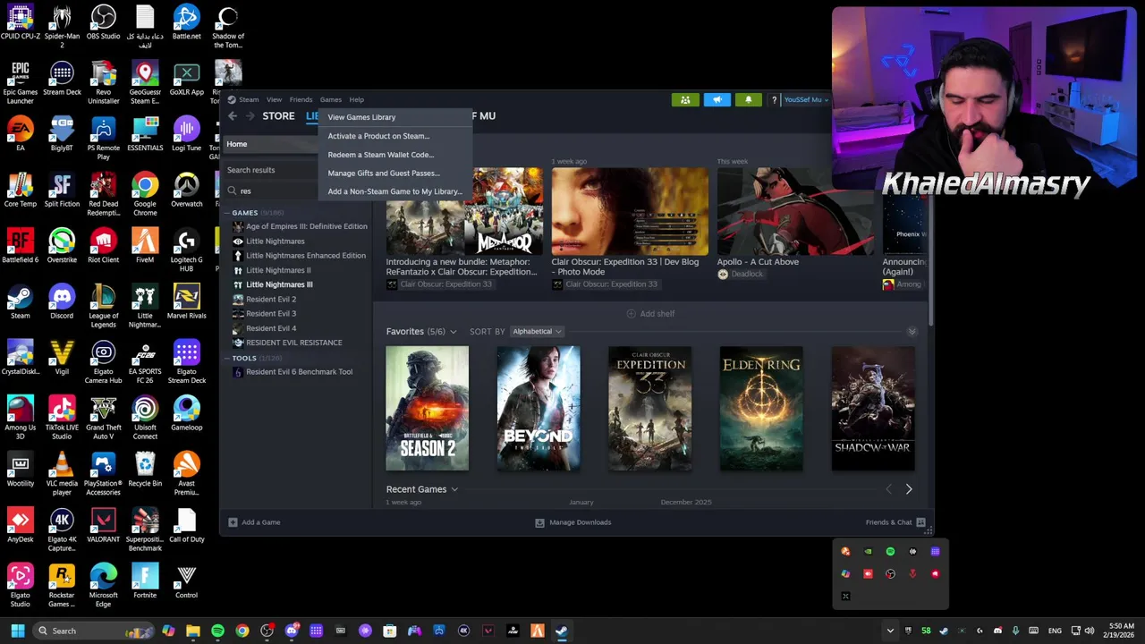Click the Manage Downloads icon
Image resolution: width=1145 pixels, height=644 pixels.
[539, 522]
